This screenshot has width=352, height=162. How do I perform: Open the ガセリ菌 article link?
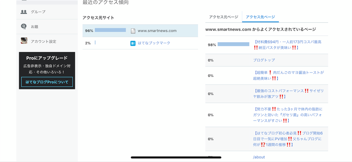[x=288, y=115]
